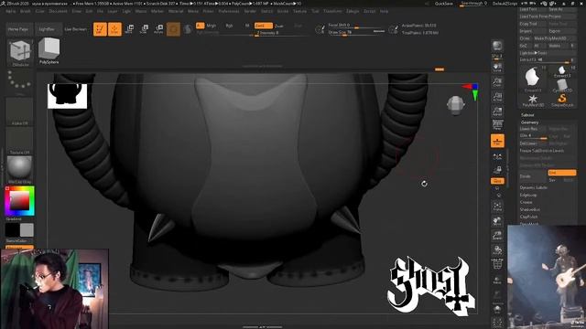This screenshot has height=329, width=586.
Task: Open Texture Off slot
Action: [x=19, y=141]
